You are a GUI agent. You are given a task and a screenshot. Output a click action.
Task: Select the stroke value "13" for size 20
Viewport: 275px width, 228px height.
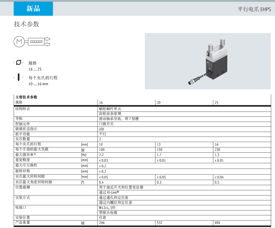[159, 145]
